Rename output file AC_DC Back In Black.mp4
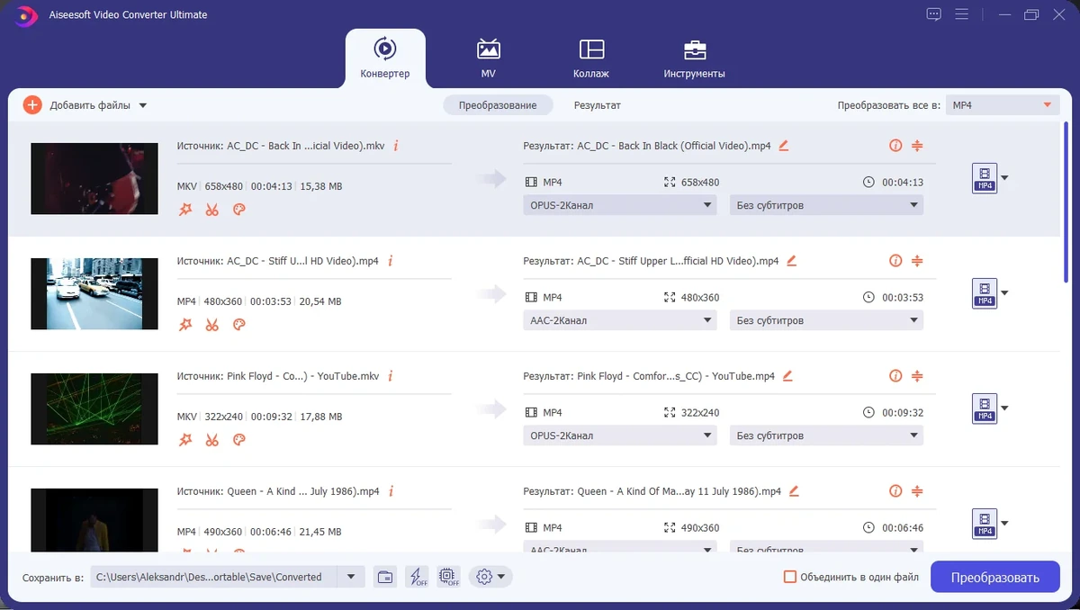The height and width of the screenshot is (610, 1080). (784, 145)
